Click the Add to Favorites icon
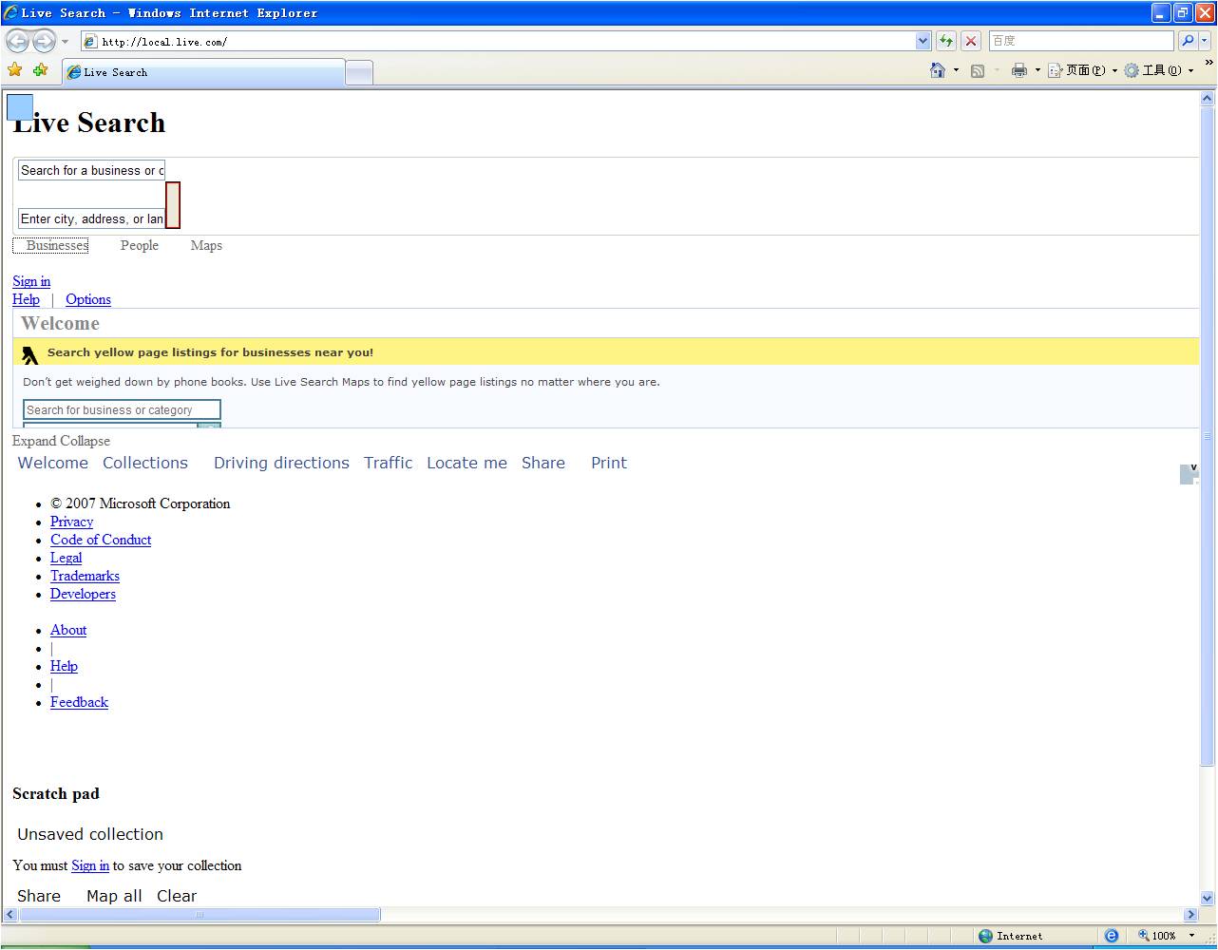This screenshot has width=1218, height=950. [40, 70]
